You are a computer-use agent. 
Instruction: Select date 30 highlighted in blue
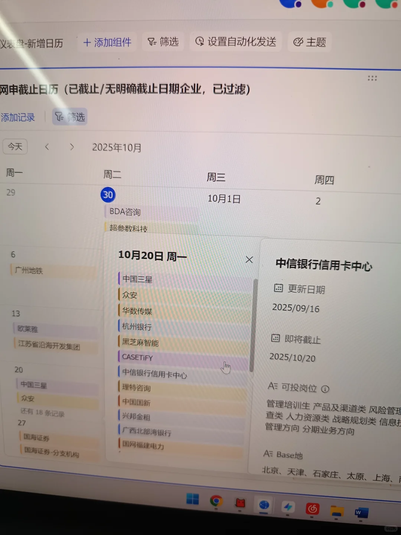[x=108, y=195]
